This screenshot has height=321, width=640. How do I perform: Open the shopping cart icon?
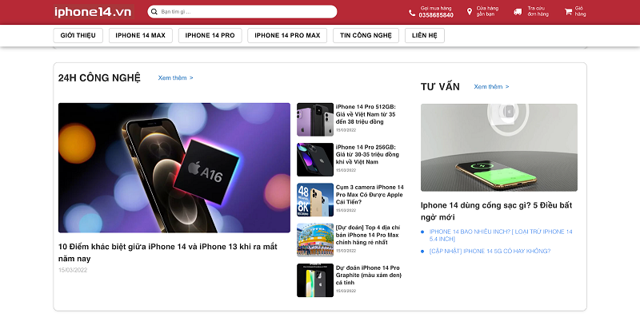pos(568,12)
